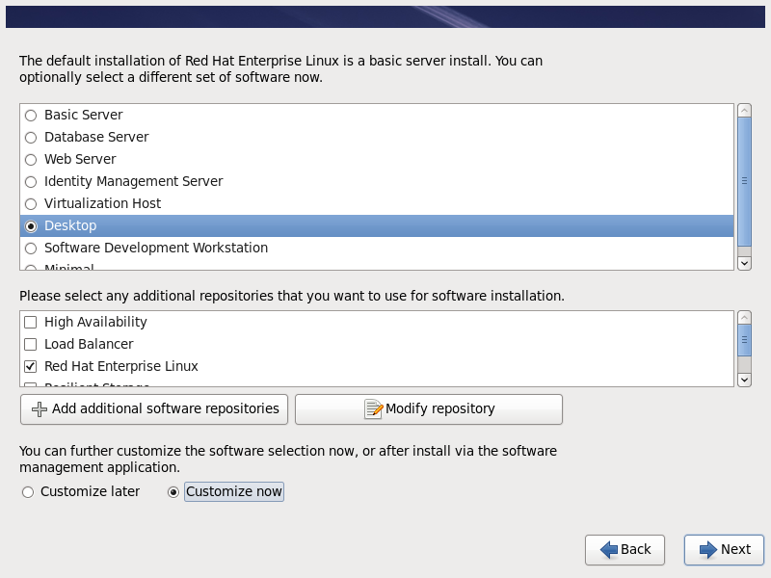771x578 pixels.
Task: Click the blue Back arrow icon
Action: coord(609,549)
